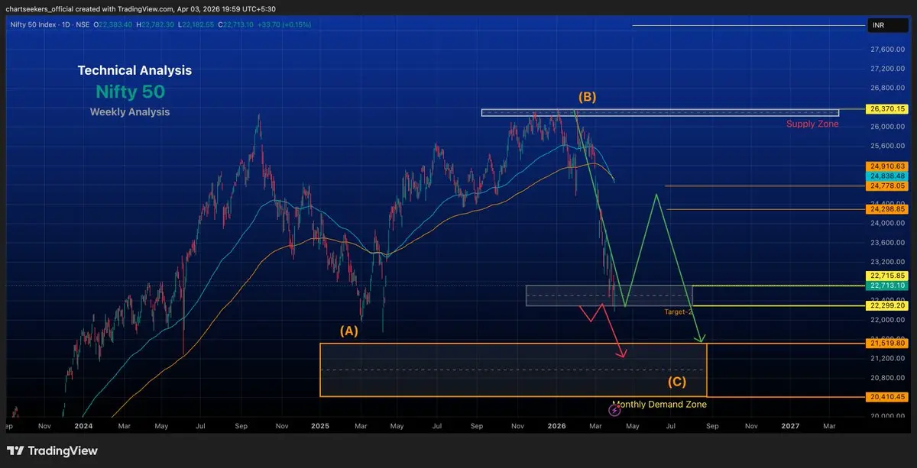
Task: Click the 21,519.80 price label
Action: (x=886, y=343)
